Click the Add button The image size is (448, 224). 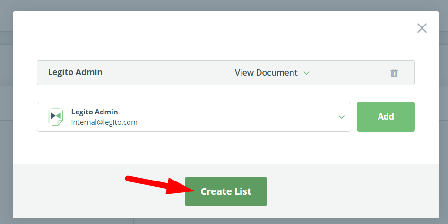click(386, 117)
